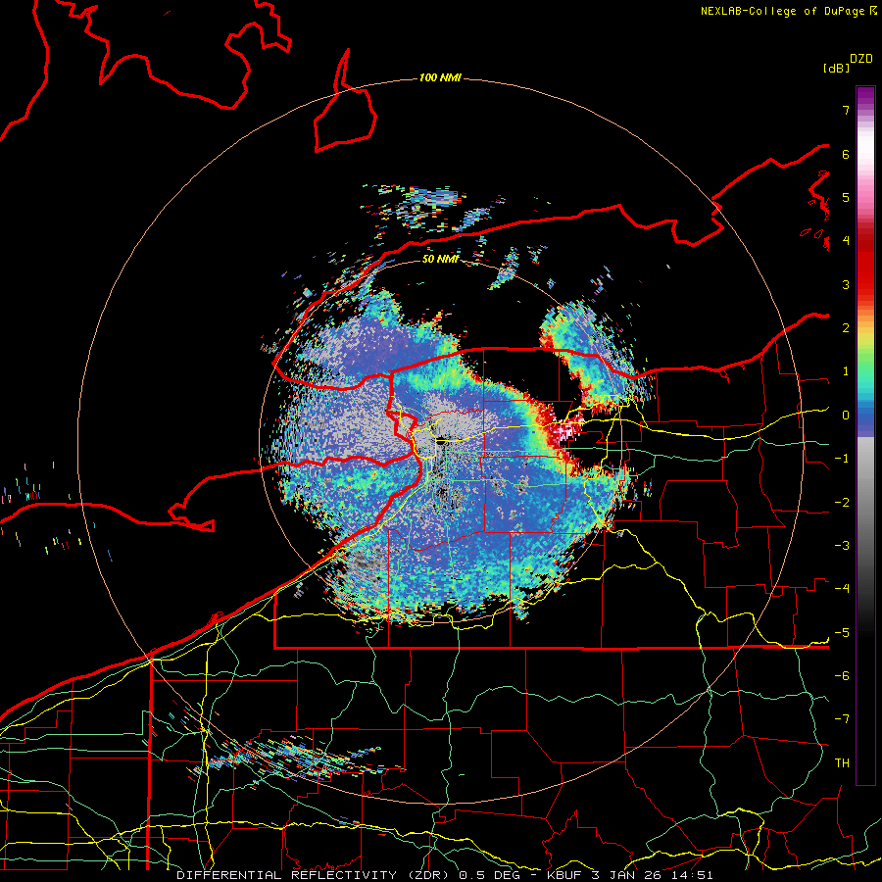The width and height of the screenshot is (882, 882).
Task: Click the 6 value on color scale
Action: (846, 154)
